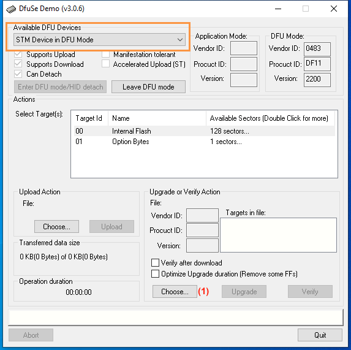Click the transferred data size text

(x=64, y=257)
